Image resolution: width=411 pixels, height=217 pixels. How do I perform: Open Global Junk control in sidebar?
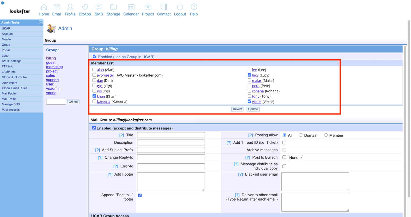tap(15, 77)
